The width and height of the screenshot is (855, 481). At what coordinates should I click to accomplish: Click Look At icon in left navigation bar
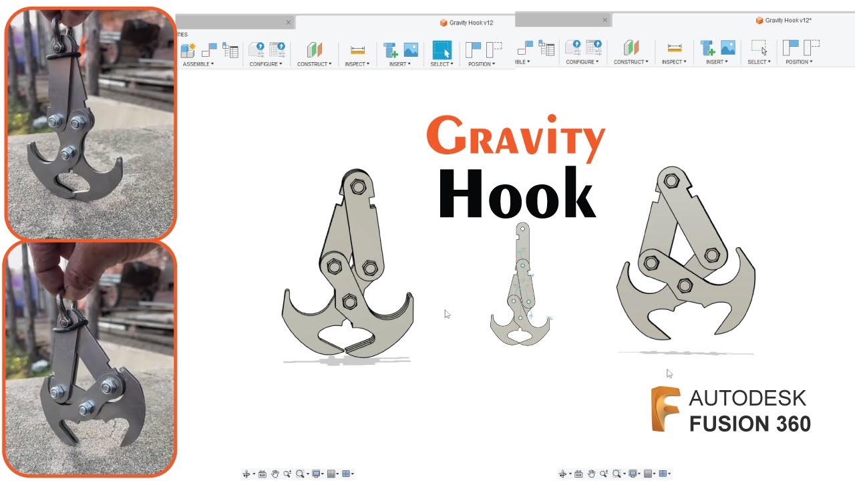pyautogui.click(x=263, y=474)
